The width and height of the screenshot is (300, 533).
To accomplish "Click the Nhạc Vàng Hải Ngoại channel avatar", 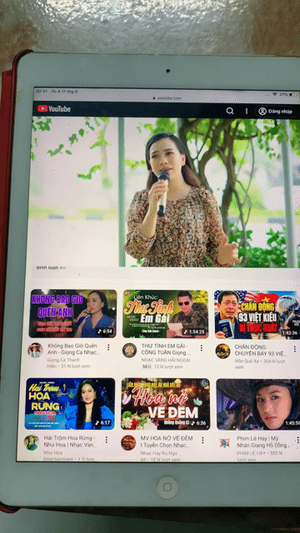I will pyautogui.click(x=129, y=350).
